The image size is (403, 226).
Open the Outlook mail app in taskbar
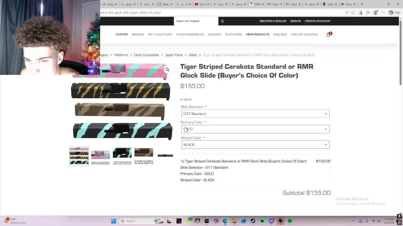point(244,221)
